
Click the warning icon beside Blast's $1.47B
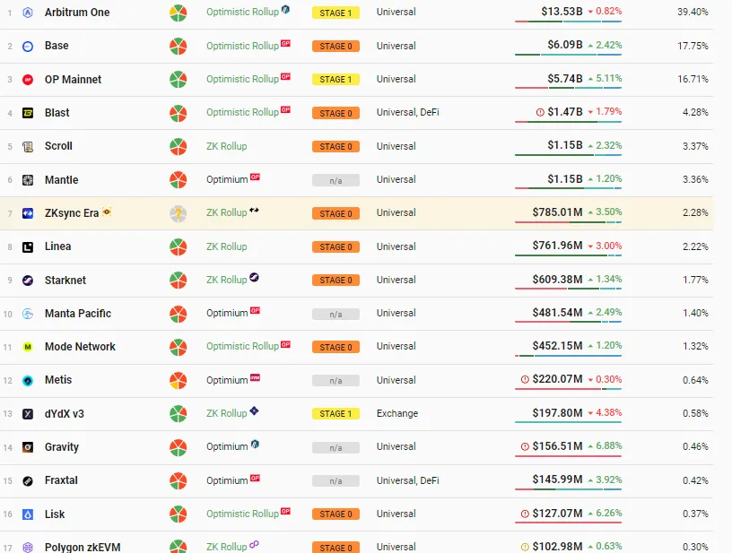click(x=539, y=113)
